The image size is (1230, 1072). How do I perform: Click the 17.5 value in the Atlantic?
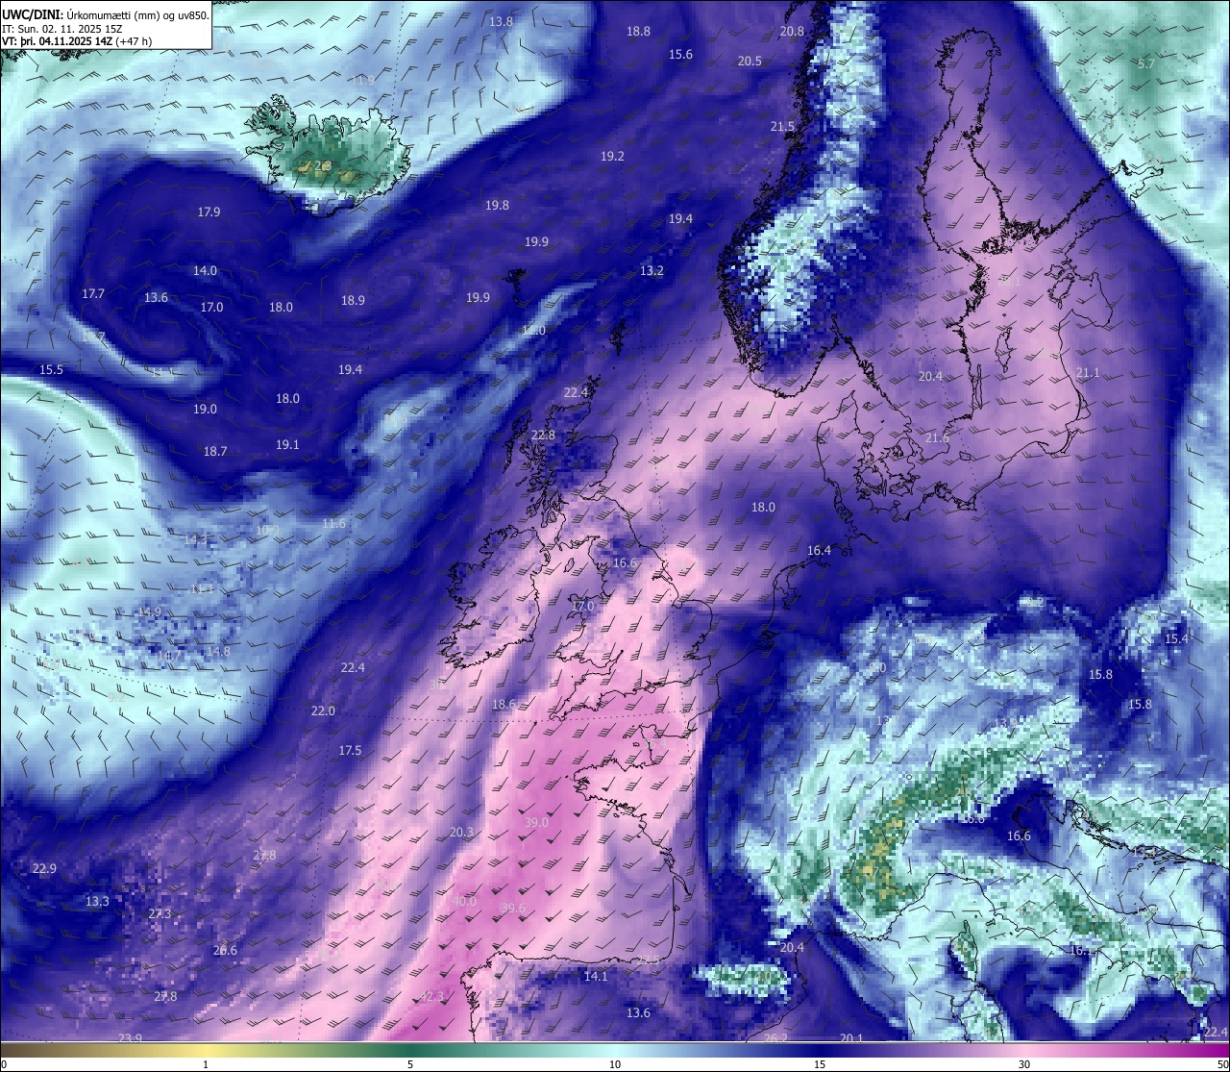pyautogui.click(x=350, y=750)
